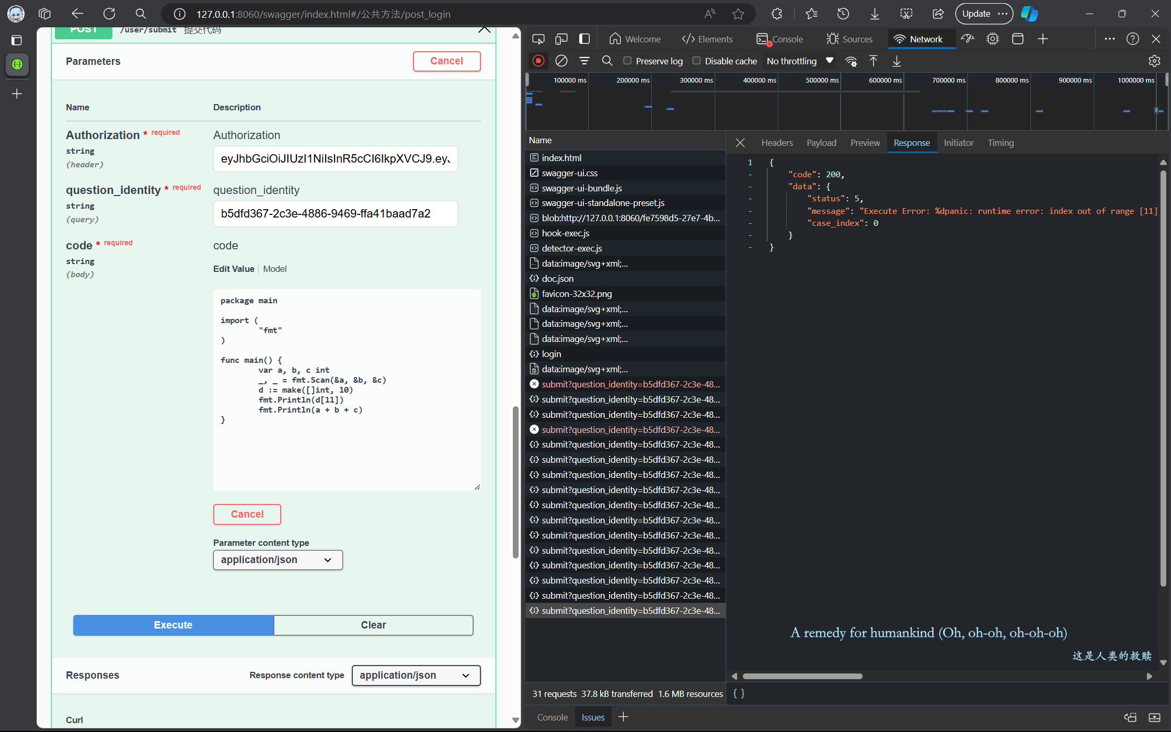Switch to Elements tab
The image size is (1171, 732).
(x=707, y=39)
